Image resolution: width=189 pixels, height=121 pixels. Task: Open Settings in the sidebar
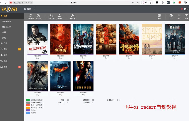click(x=6, y=61)
